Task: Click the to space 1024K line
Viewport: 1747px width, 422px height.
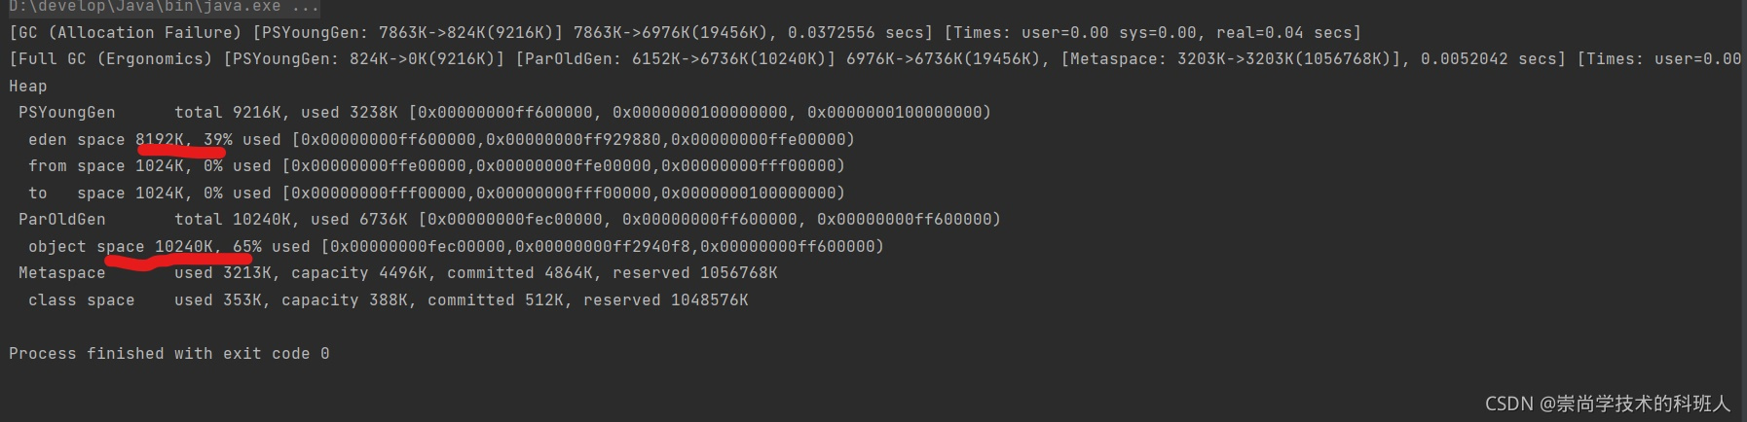Action: (x=436, y=193)
